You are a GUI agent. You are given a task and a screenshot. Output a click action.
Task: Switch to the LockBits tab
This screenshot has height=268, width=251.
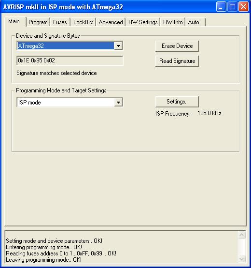83,22
